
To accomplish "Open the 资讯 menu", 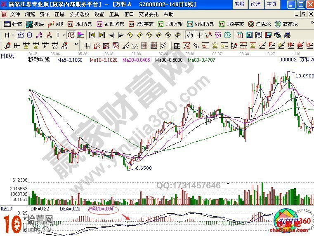I will 45,14.
